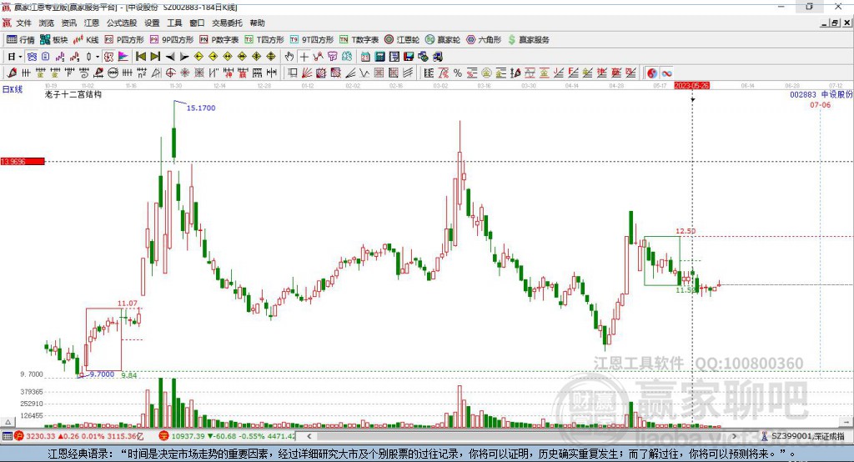854x462 pixels.
Task: Click the red 13.9696 price tag
Action: pyautogui.click(x=23, y=161)
